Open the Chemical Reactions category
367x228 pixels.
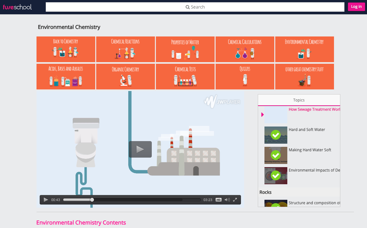[x=125, y=49]
